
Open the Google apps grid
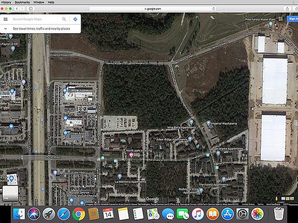tap(280, 19)
